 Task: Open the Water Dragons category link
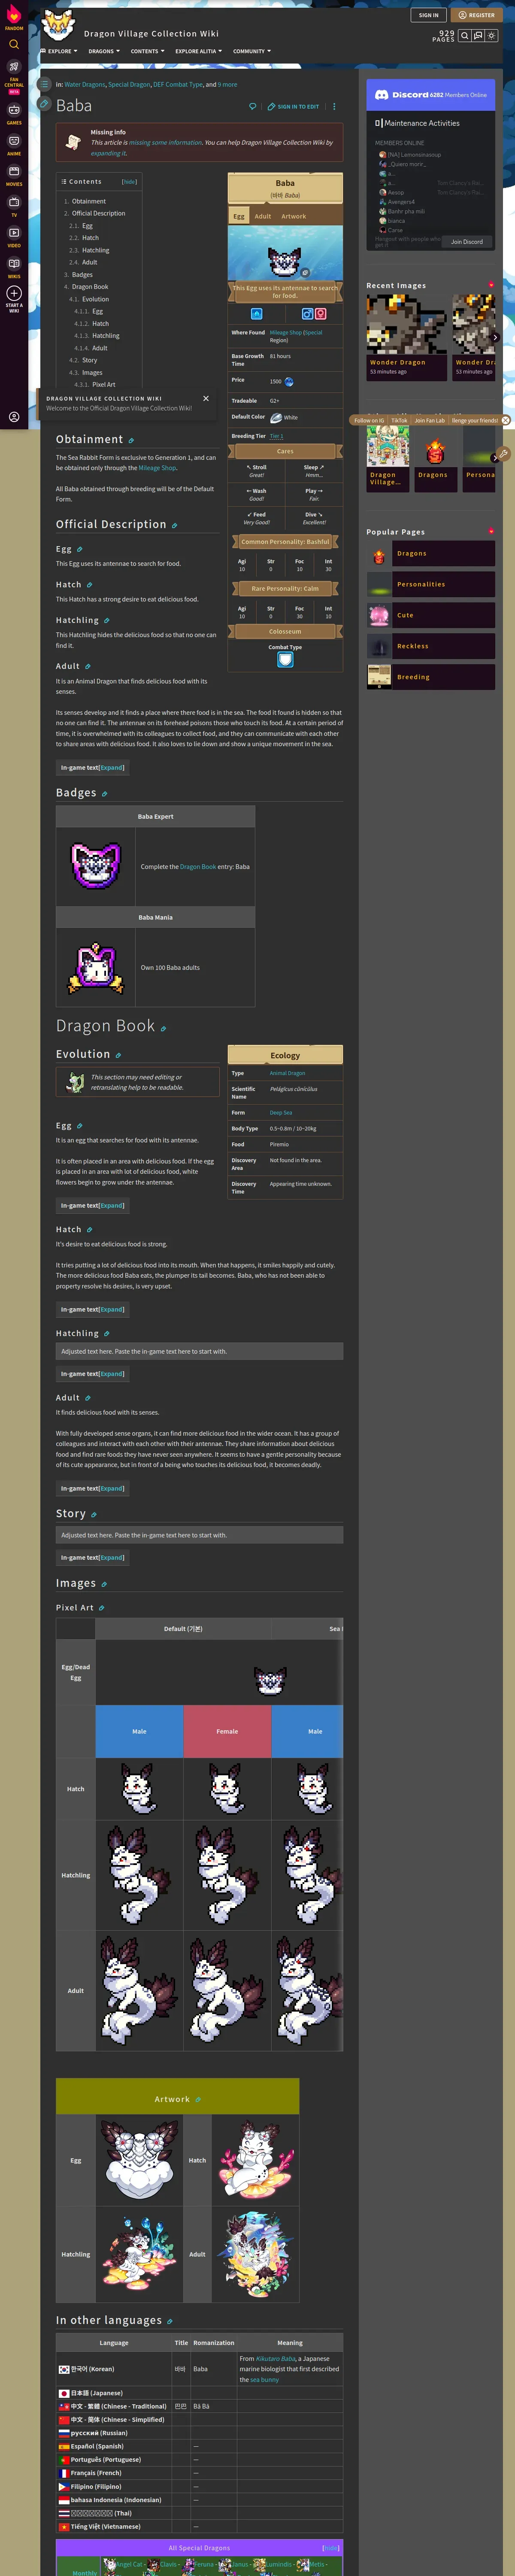pyautogui.click(x=85, y=85)
